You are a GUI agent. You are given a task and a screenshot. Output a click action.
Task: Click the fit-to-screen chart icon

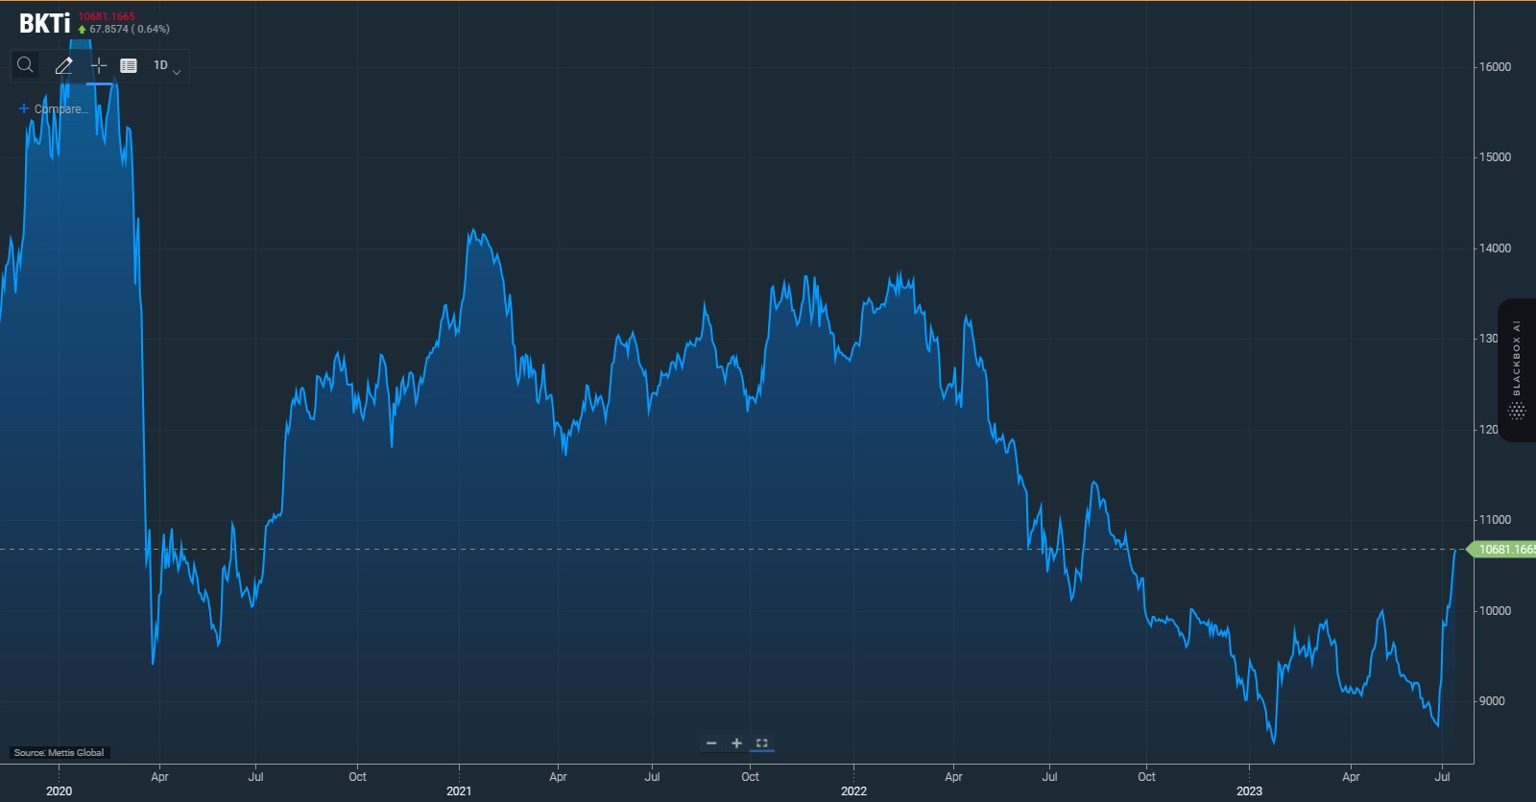tap(761, 743)
